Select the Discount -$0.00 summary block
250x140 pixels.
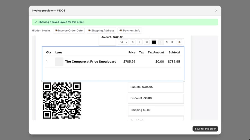point(156,99)
